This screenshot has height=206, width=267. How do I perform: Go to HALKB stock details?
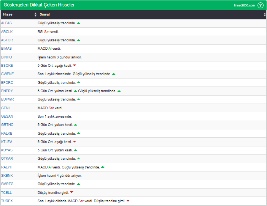point(7,134)
